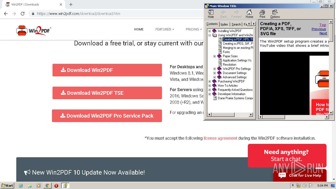Viewport: 336px width, 189px height.
Task: Reload the Win2PDF download page
Action: [23, 14]
